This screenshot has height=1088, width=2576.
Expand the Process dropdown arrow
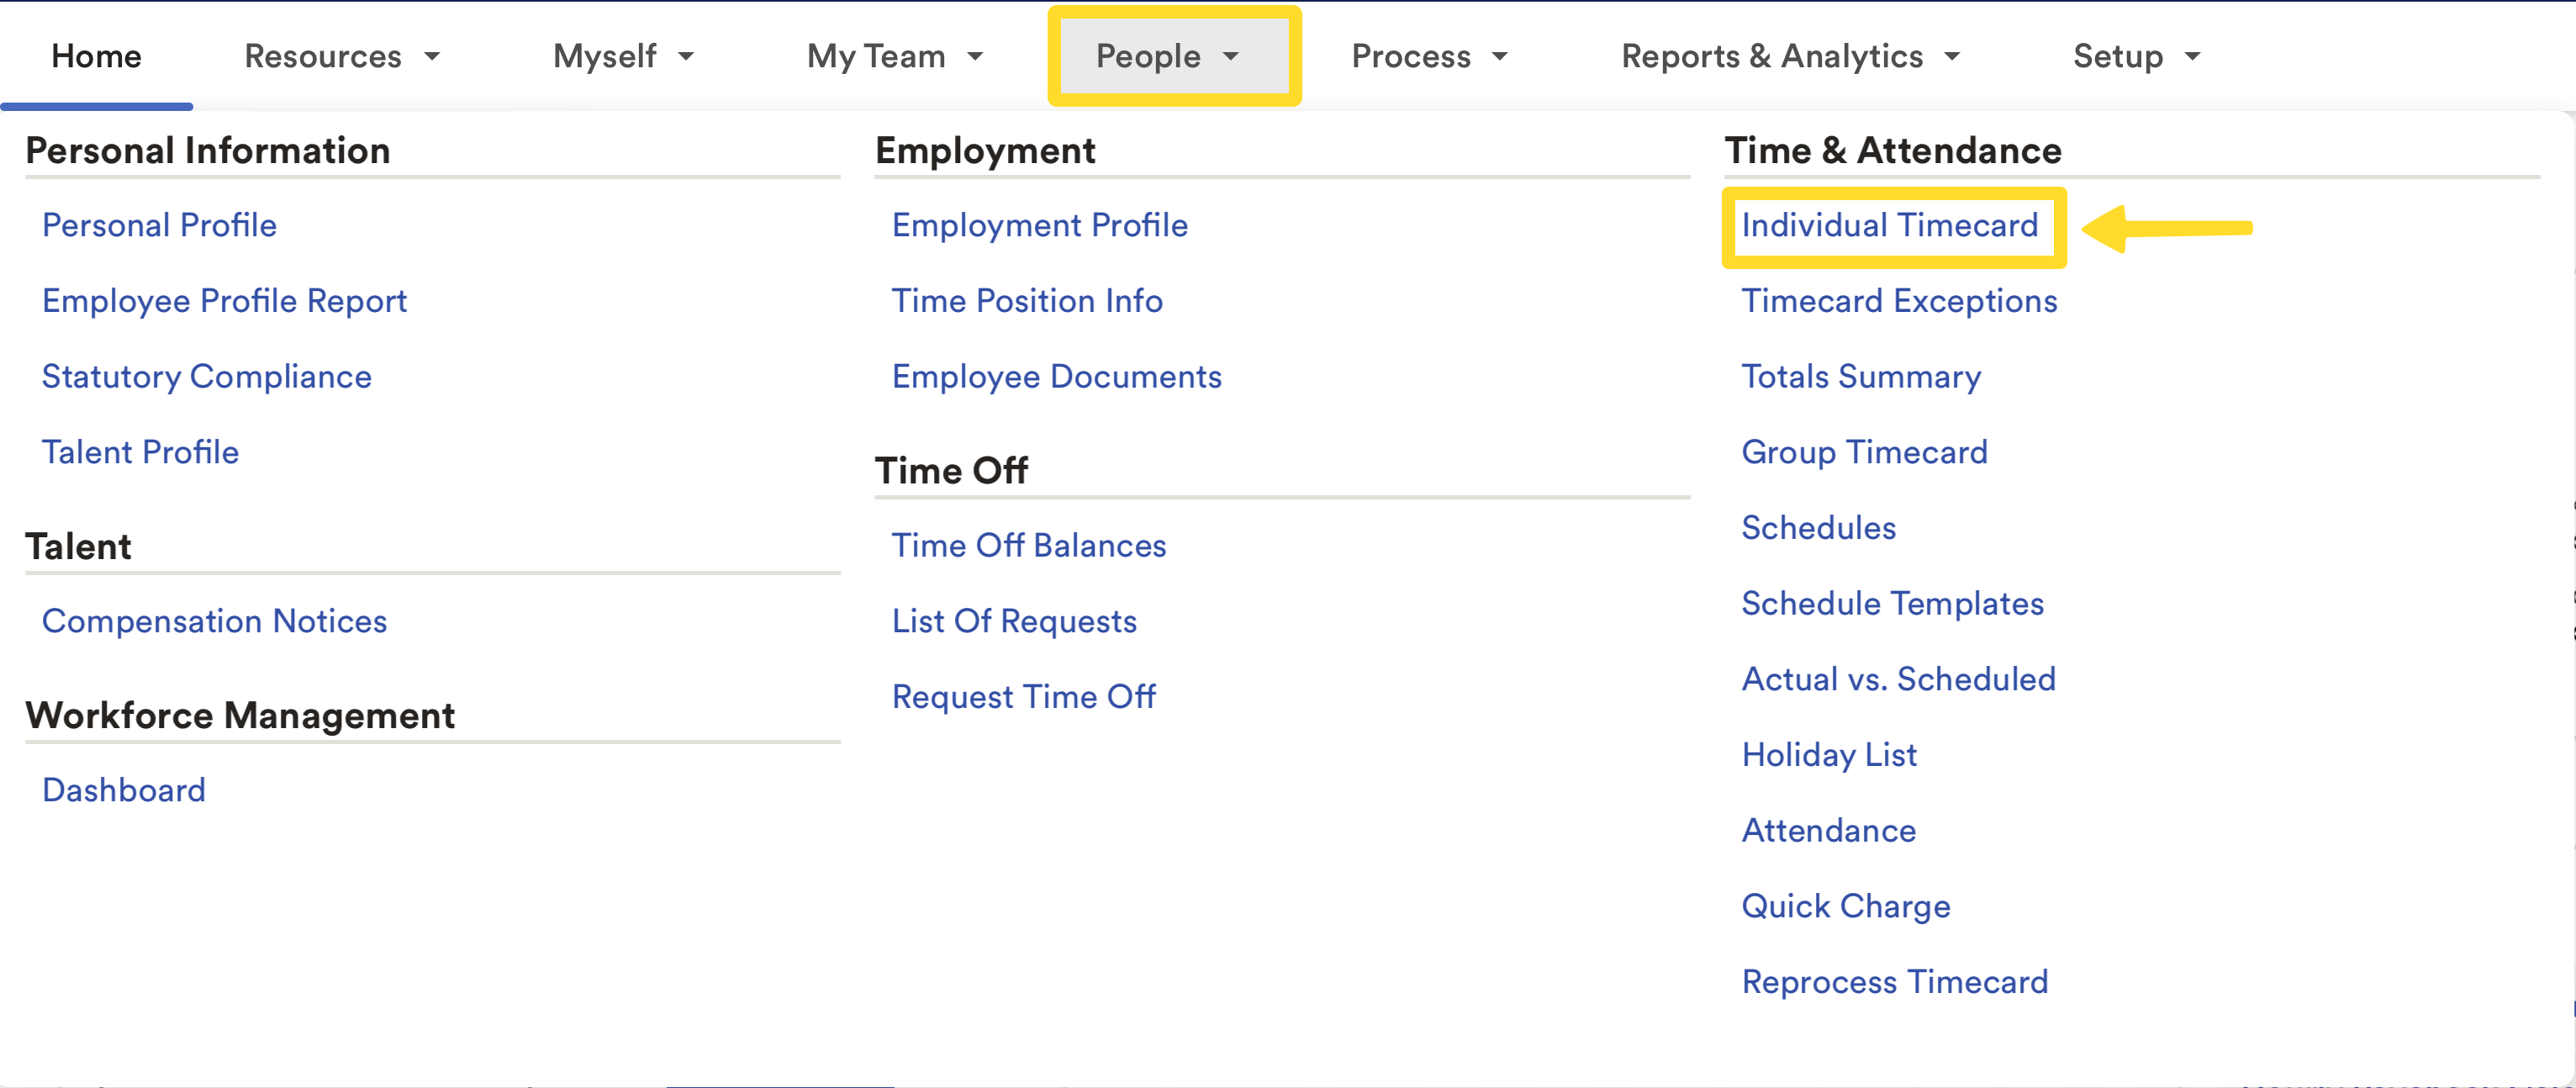coord(1500,57)
